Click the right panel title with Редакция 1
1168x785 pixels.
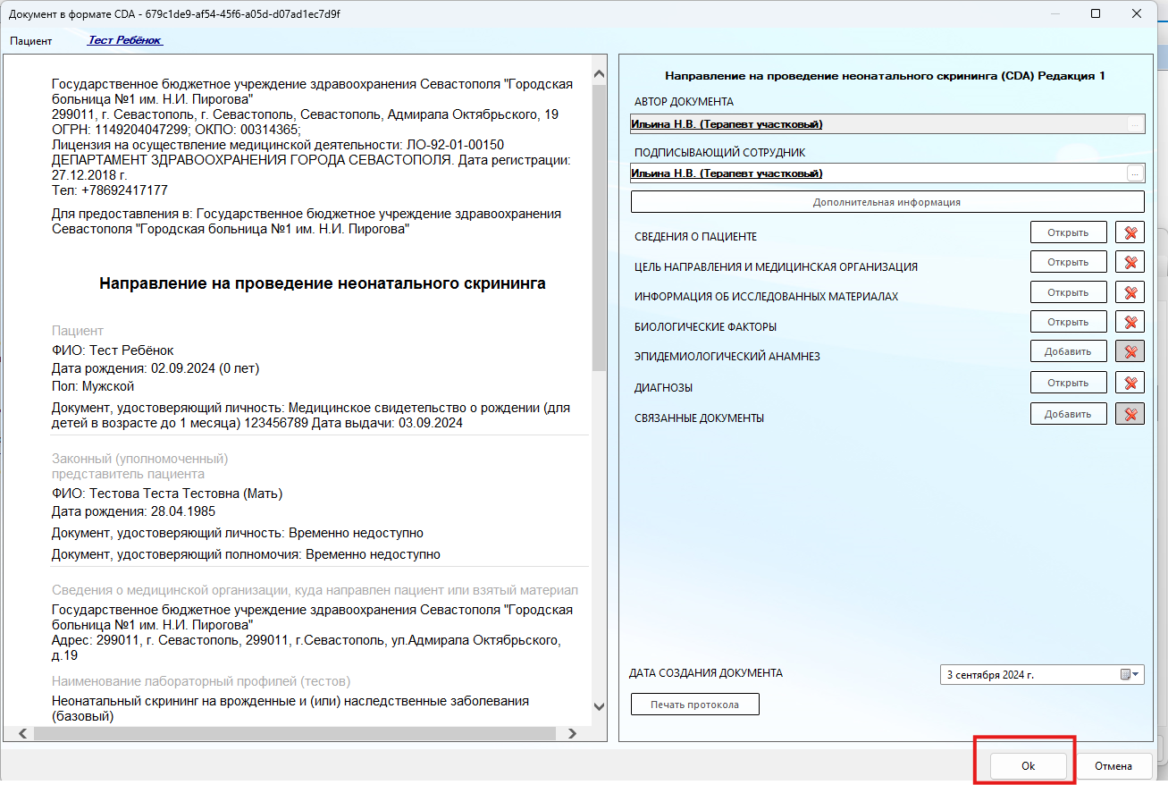(x=885, y=76)
